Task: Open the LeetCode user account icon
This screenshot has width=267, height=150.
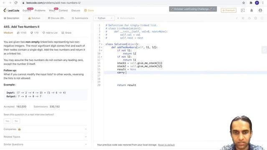Action: click(260, 10)
